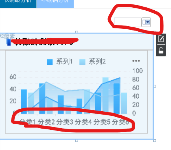This screenshot has height=150, width=171.
Task: Open the three-dots chart menu
Action: (x=136, y=61)
